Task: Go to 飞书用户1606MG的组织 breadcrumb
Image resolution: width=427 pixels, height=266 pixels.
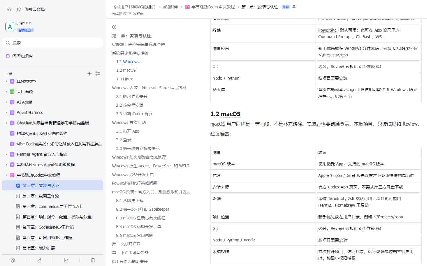Action: [x=134, y=7]
